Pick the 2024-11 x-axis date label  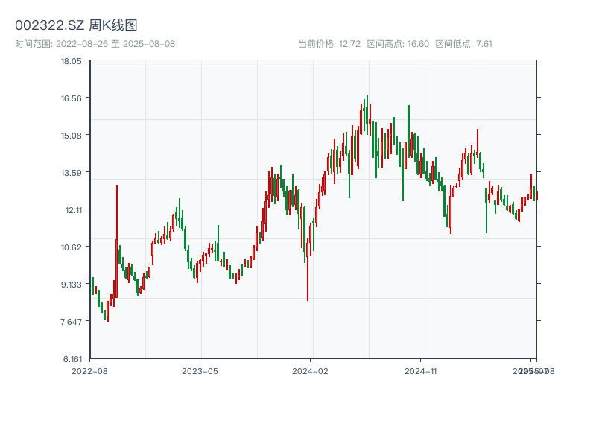click(421, 370)
